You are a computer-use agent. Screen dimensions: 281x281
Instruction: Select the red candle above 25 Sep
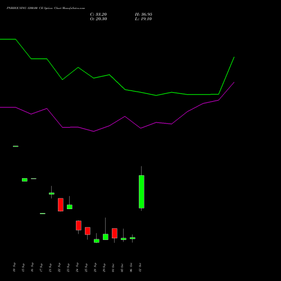point(88,231)
